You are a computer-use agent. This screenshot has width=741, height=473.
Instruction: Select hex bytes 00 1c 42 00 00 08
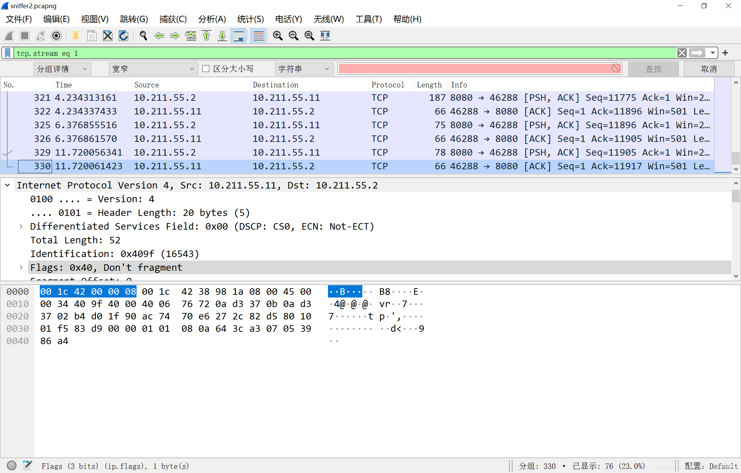88,292
